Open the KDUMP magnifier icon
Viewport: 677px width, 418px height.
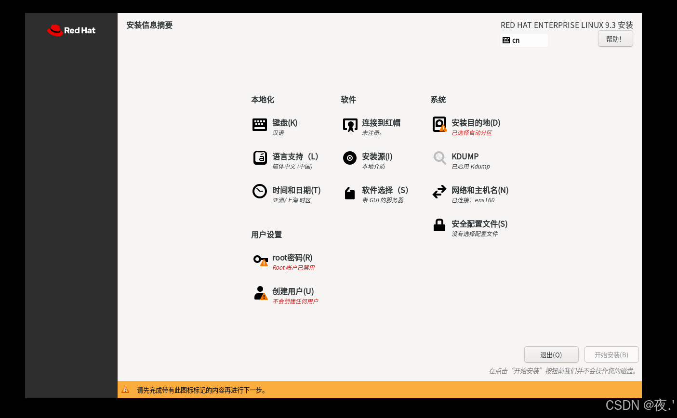pos(439,157)
